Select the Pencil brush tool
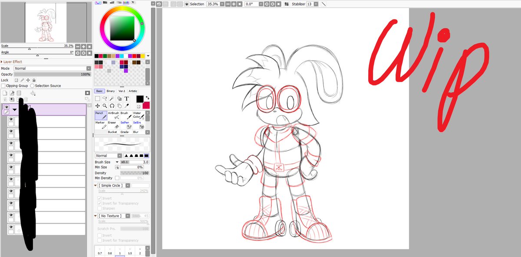Image resolution: width=521 pixels, height=257 pixels. point(101,115)
